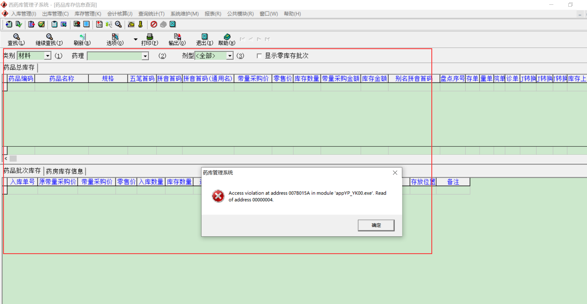Open the 剂型 dropdown showing <全部>
Image resolution: width=587 pixels, height=304 pixels.
(230, 56)
